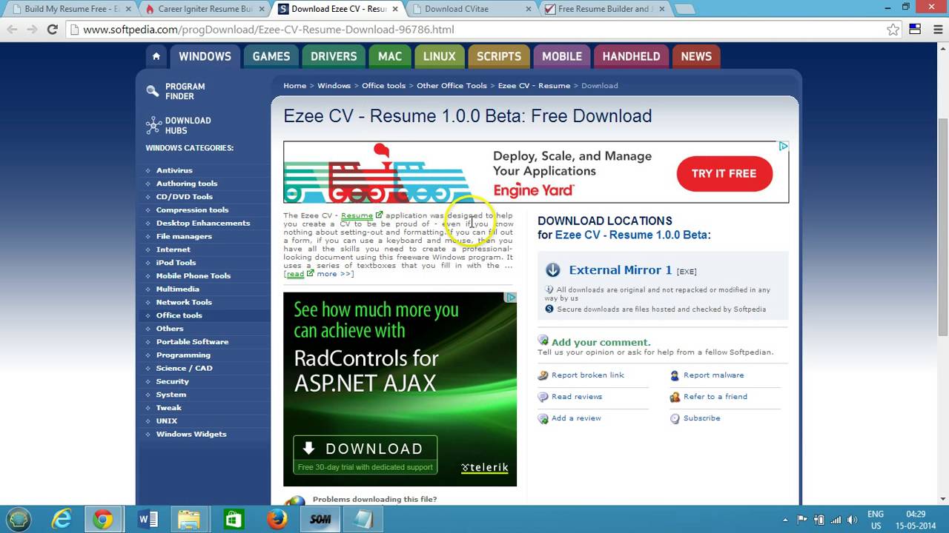Open the SCRIPTS section tab
Screen dimensions: 949x533
(499, 56)
